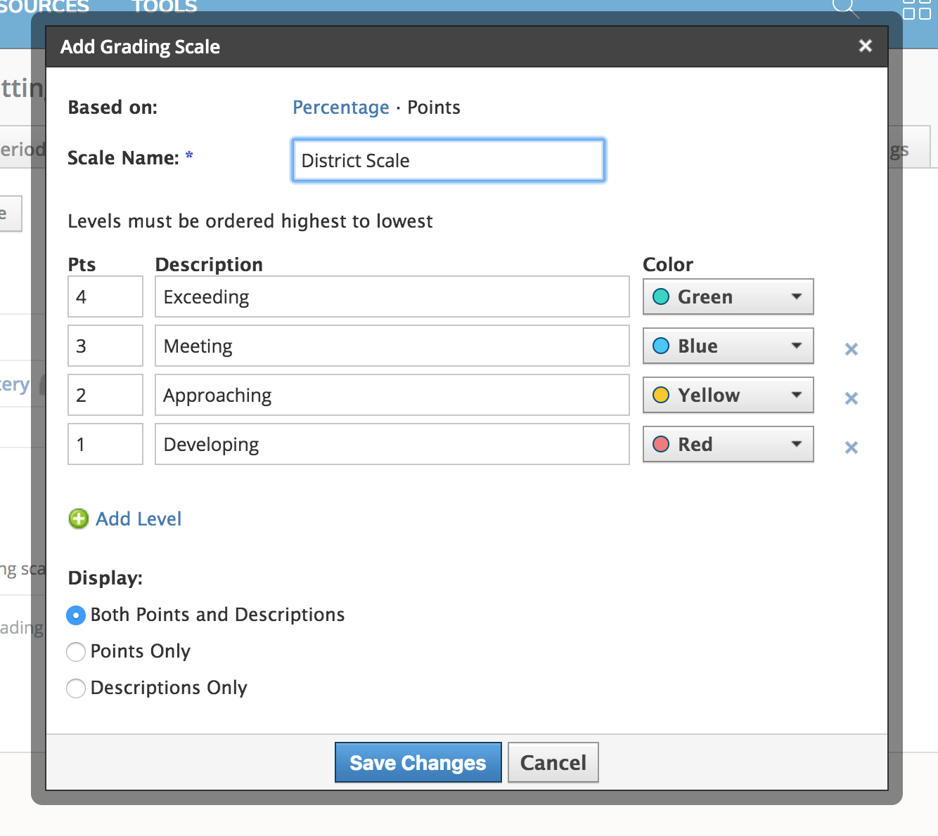938x836 pixels.
Task: Open the TOOLS menu
Action: pos(164,7)
